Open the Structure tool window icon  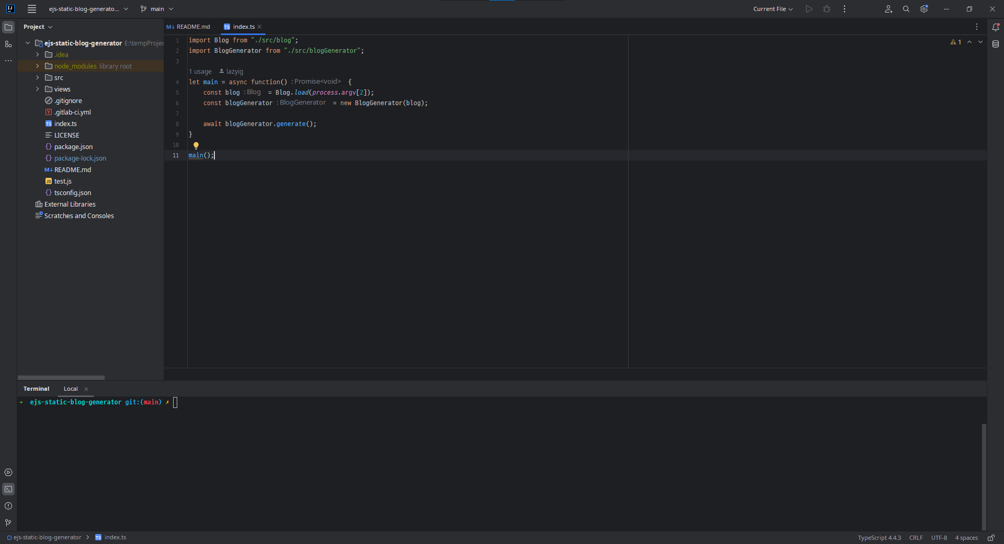pos(8,44)
